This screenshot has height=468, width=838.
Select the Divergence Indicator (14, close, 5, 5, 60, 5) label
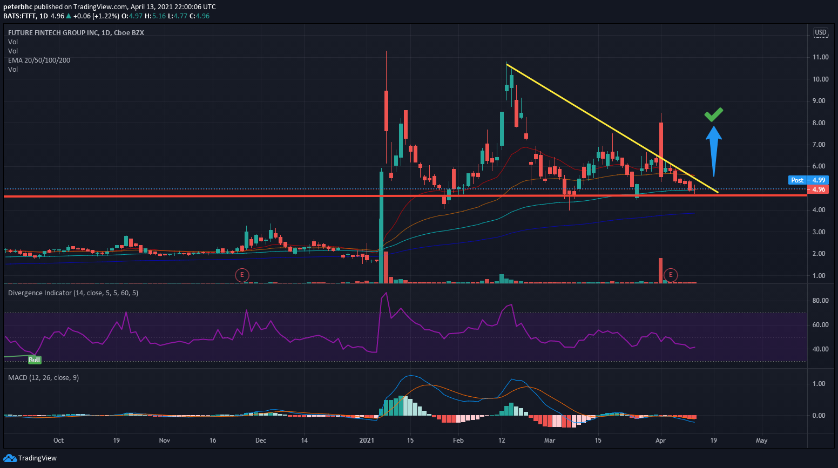click(x=73, y=293)
